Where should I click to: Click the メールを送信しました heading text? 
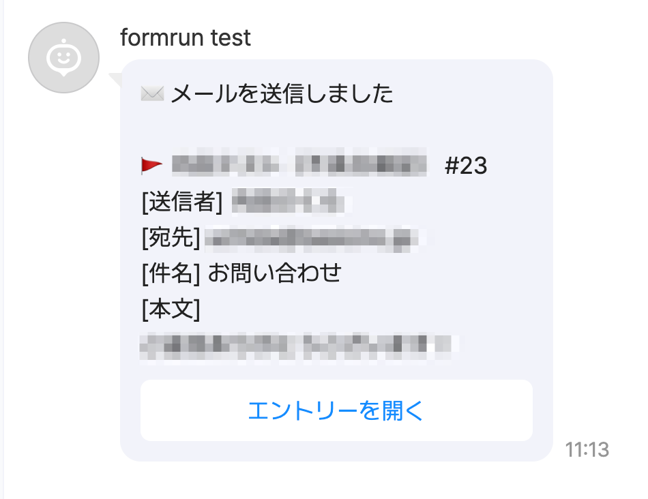tap(282, 93)
